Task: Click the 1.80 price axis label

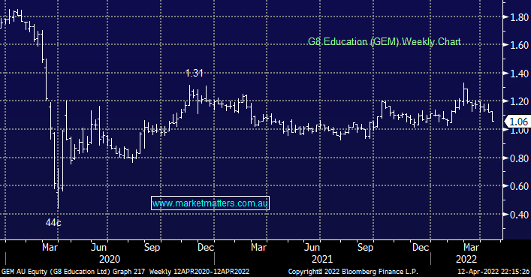Action: (520, 17)
